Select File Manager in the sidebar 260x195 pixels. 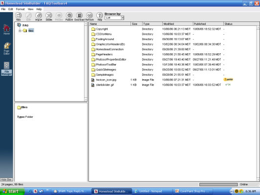7,68
